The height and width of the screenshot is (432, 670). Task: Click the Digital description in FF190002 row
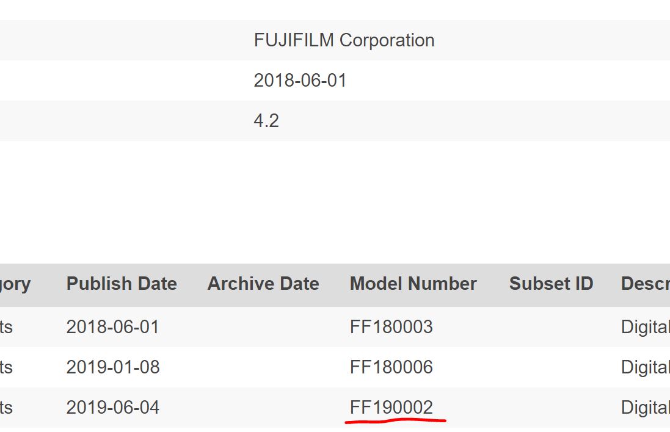[645, 408]
